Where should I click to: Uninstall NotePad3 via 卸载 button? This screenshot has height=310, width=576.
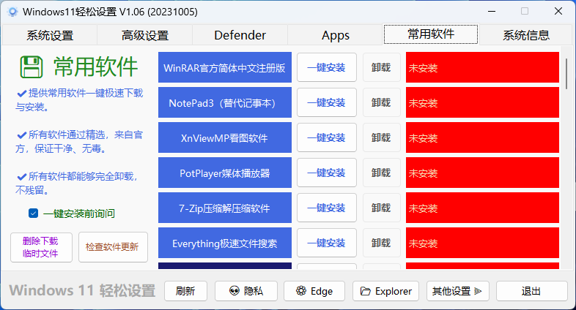381,102
